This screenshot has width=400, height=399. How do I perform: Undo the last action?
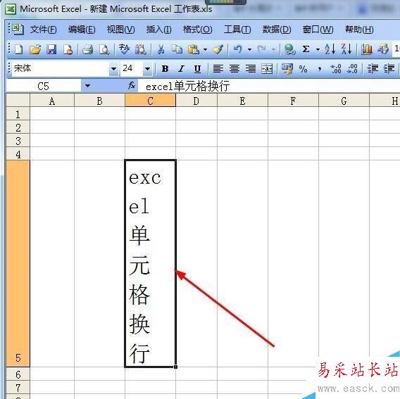point(238,49)
